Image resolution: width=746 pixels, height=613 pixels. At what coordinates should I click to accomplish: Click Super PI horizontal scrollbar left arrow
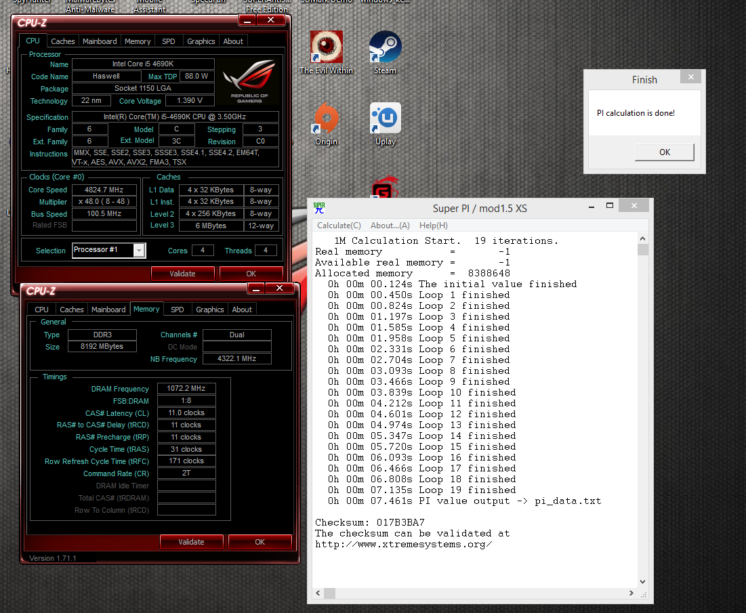coord(318,593)
